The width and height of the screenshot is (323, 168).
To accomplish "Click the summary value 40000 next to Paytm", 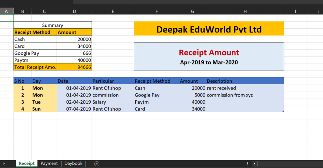I will [x=74, y=60].
